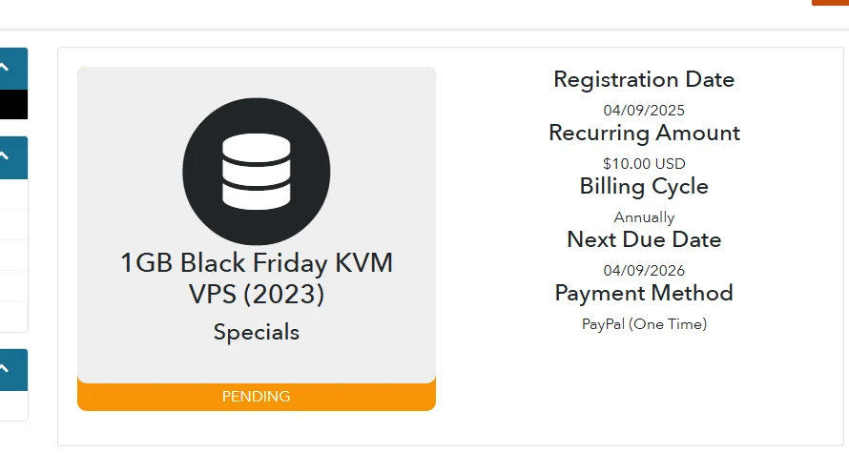Image resolution: width=849 pixels, height=453 pixels.
Task: Click the Payment Method heading
Action: pyautogui.click(x=644, y=293)
